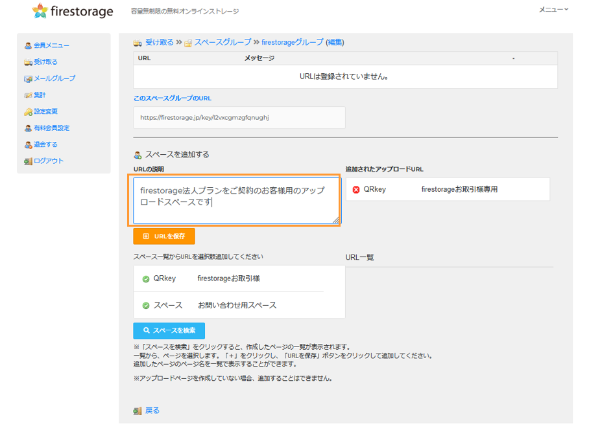Open the メニュー dropdown at top right
Image resolution: width=602 pixels, height=432 pixels.
(x=553, y=10)
